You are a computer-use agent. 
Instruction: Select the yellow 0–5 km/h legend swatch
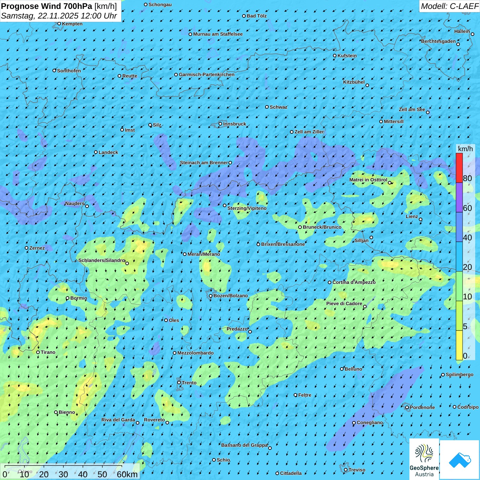coord(459,345)
